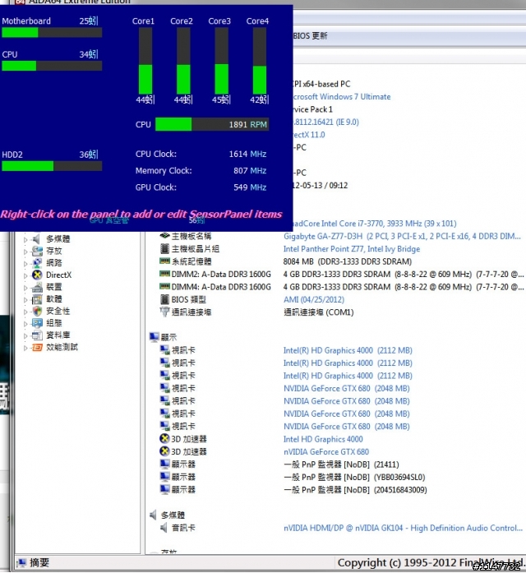Open the Windows 7 Ultimate link
The width and height of the screenshot is (526, 573).
click(342, 96)
